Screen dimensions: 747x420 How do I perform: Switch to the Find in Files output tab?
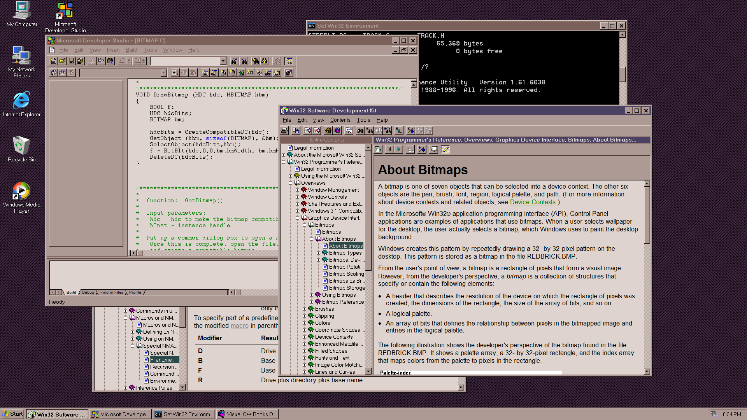[111, 292]
